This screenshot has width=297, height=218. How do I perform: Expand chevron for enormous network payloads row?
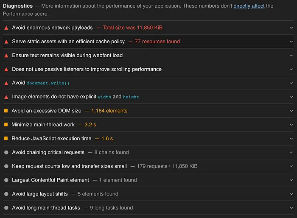pos(291,28)
